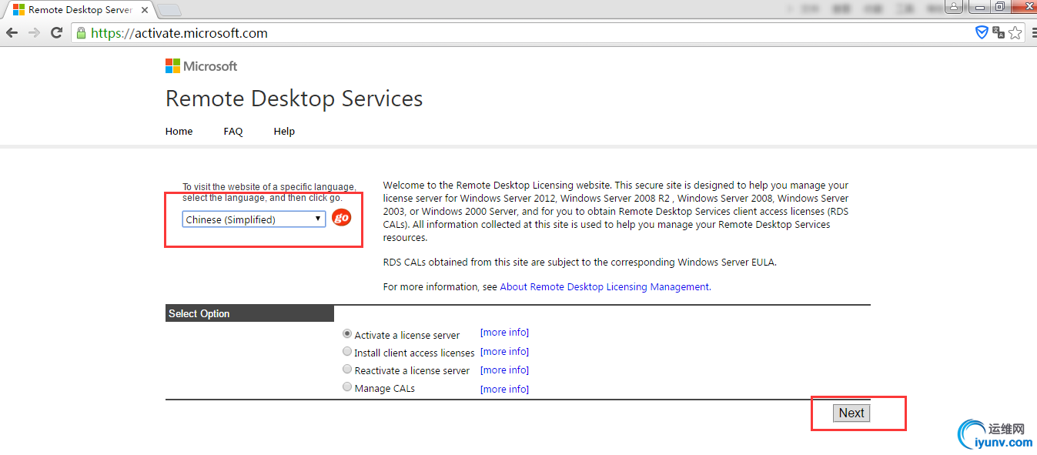Select Install client access licenses option
1037x455 pixels.
(x=347, y=352)
